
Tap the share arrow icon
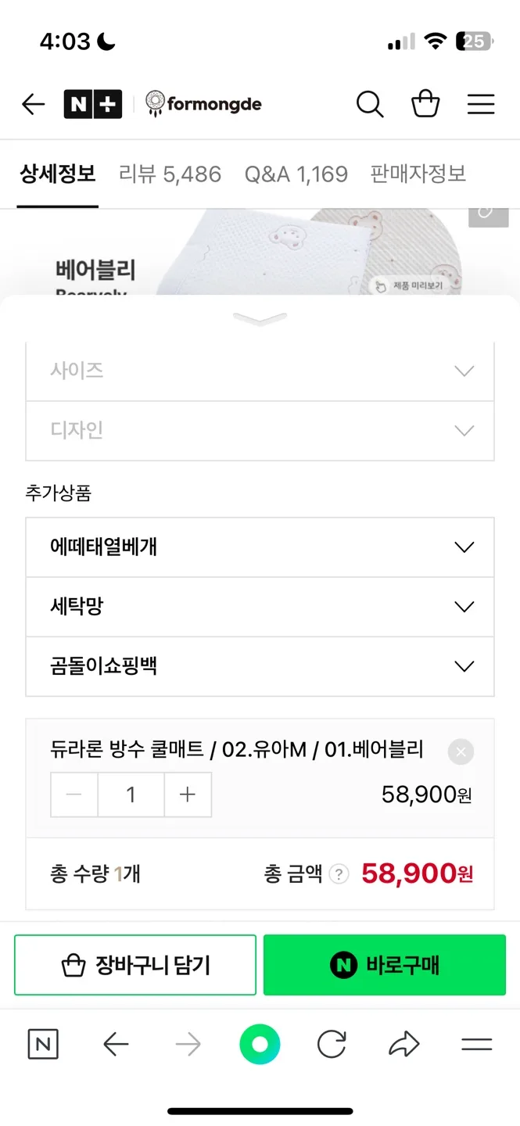(x=404, y=1044)
